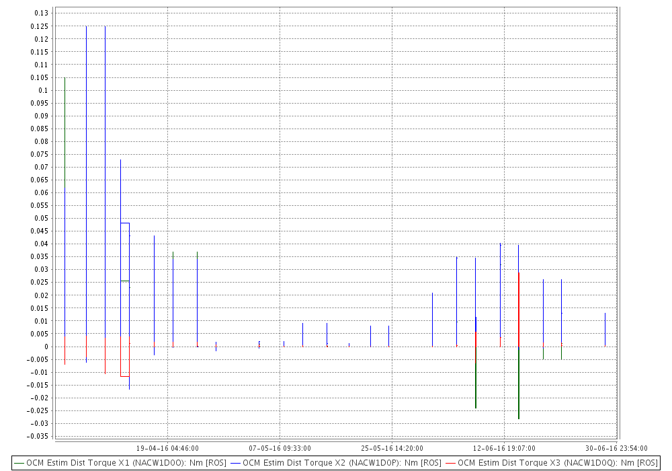Click y-axis value -0.005
This screenshot has height=471, width=672.
tap(38, 359)
